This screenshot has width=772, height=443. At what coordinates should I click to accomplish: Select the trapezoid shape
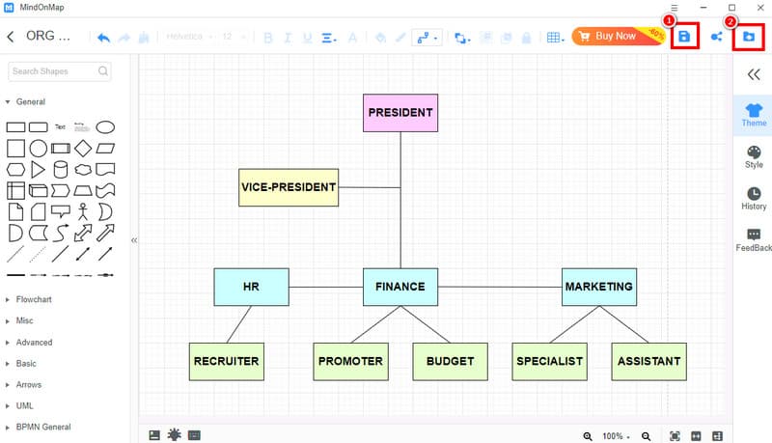click(83, 190)
